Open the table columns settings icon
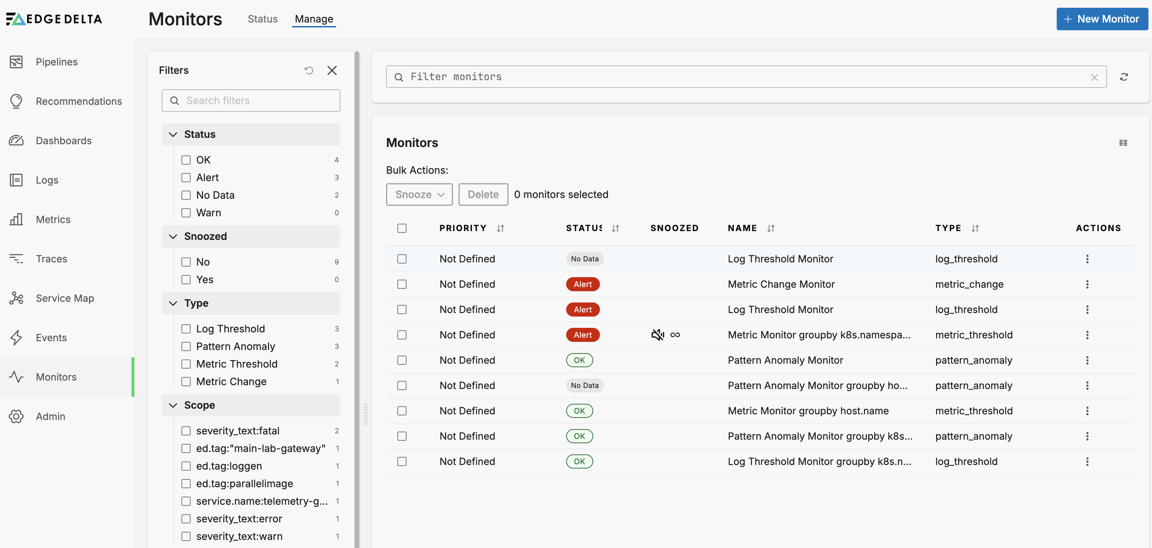Screen dimensions: 1152x548 point(1123,143)
